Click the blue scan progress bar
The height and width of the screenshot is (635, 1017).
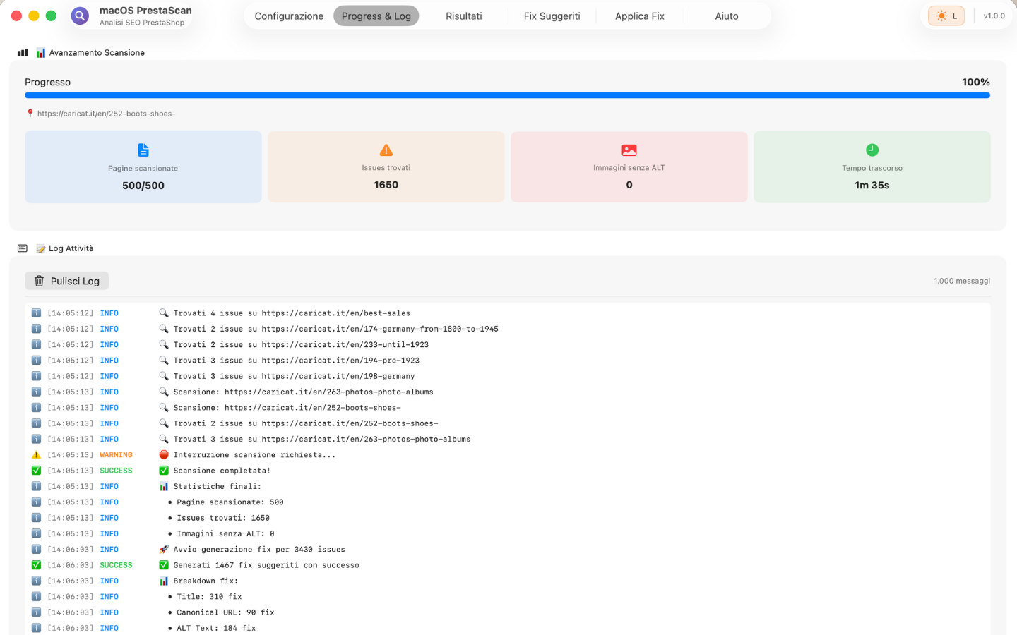click(x=507, y=95)
